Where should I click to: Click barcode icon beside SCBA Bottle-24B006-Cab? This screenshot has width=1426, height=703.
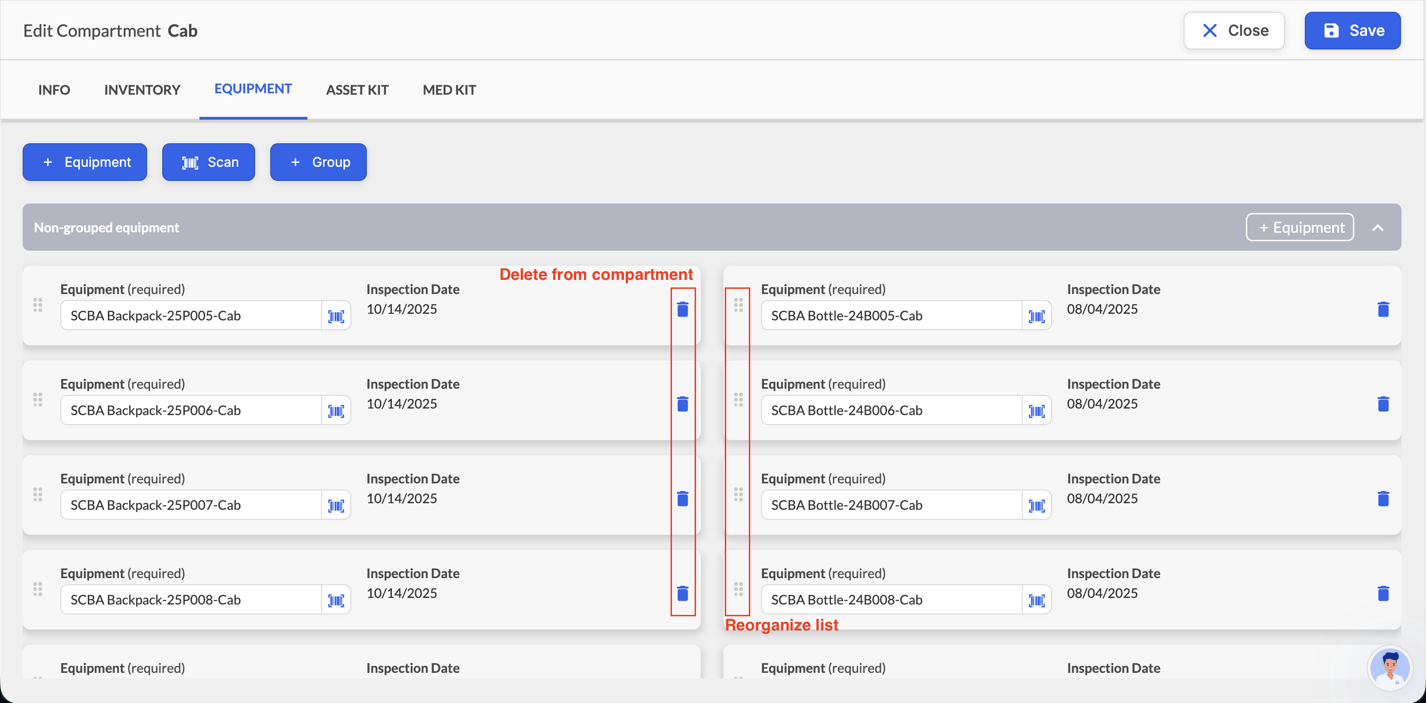coord(1037,410)
